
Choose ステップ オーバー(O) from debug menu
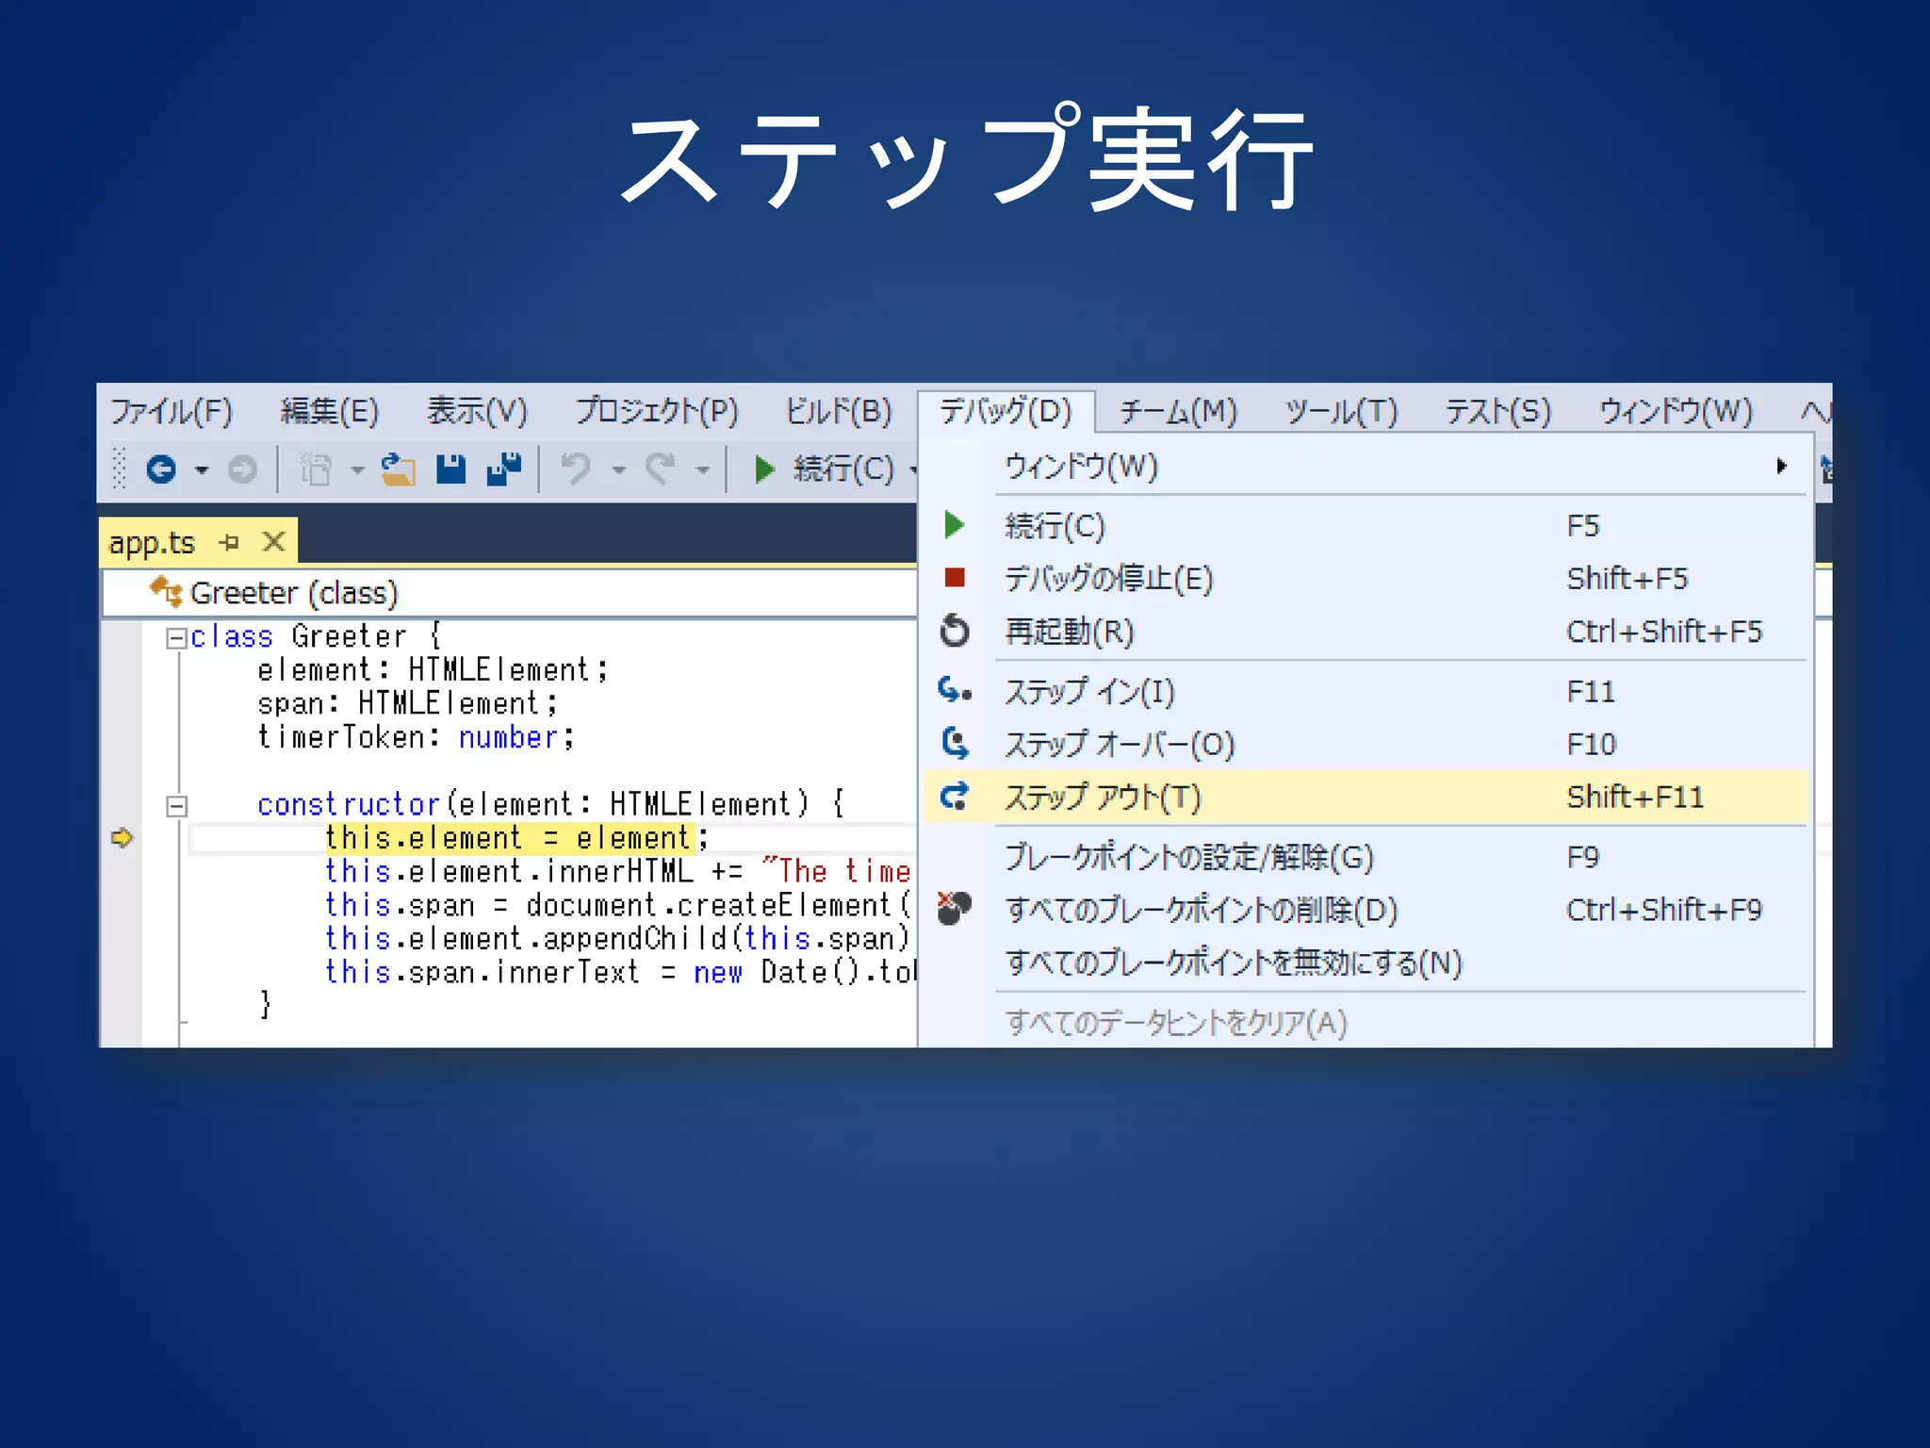1366,744
